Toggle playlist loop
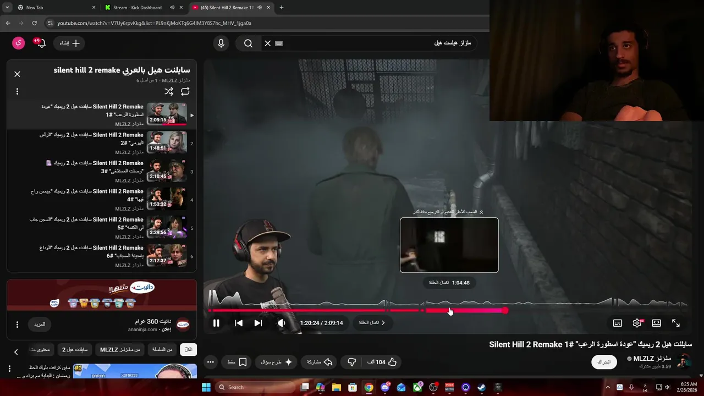 tap(185, 91)
